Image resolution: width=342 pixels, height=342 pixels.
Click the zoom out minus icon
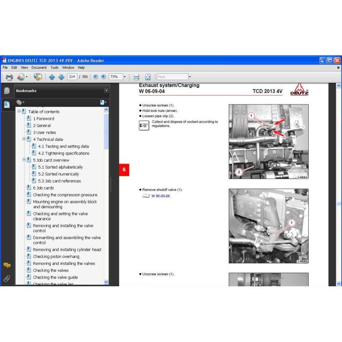[x=96, y=77]
